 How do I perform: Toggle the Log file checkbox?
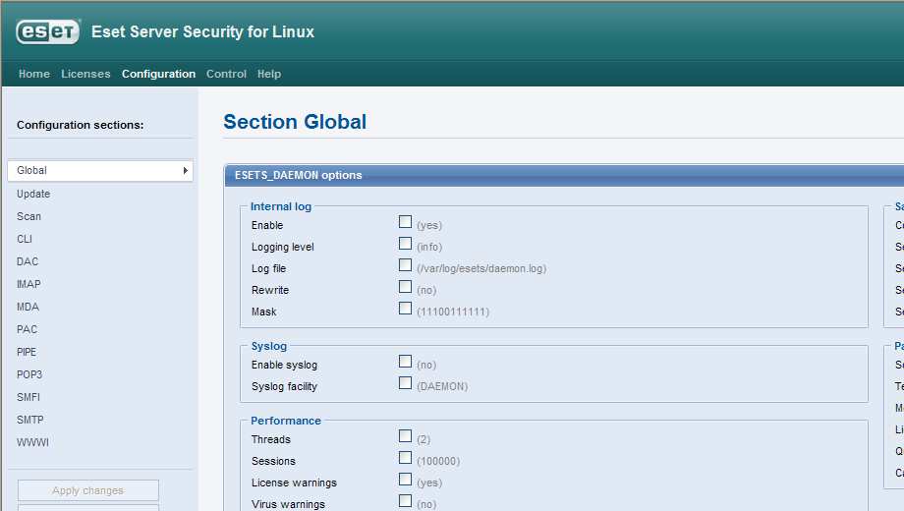(x=405, y=264)
